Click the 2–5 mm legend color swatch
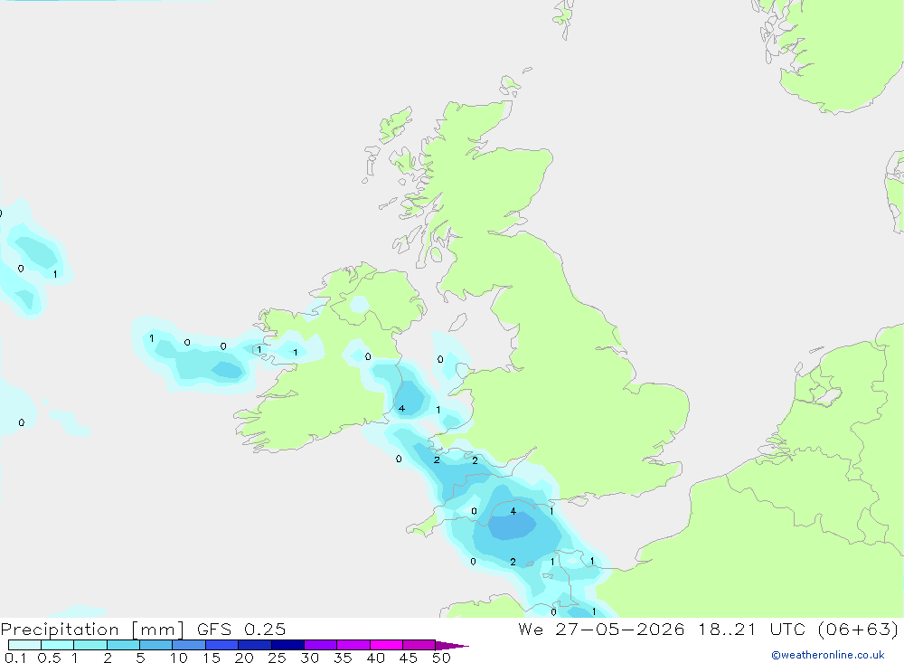Viewport: 904px width, 663px height. coord(123,645)
